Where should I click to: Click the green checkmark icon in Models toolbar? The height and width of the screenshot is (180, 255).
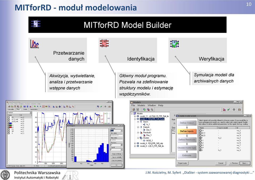tap(228, 110)
